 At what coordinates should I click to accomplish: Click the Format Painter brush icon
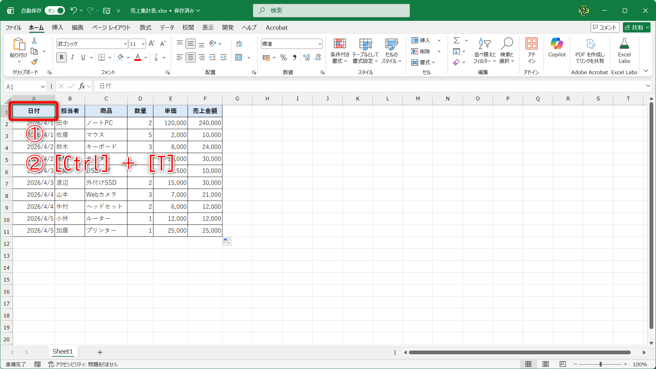coord(34,62)
